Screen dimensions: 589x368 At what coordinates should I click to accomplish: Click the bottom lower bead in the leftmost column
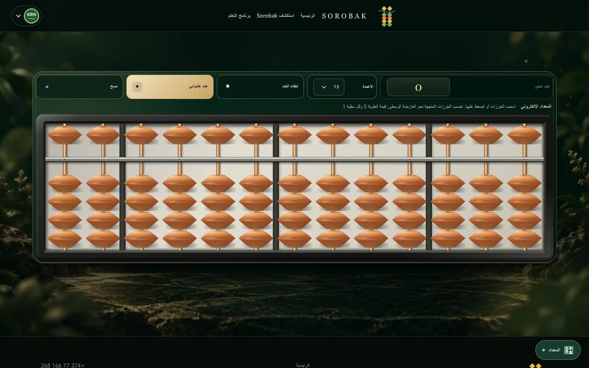coord(65,238)
